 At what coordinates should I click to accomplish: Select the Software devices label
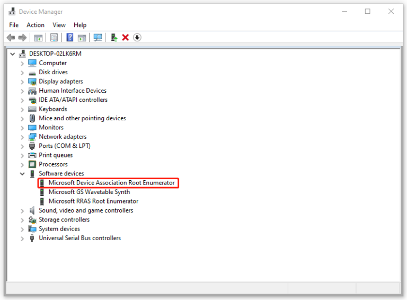click(x=61, y=173)
